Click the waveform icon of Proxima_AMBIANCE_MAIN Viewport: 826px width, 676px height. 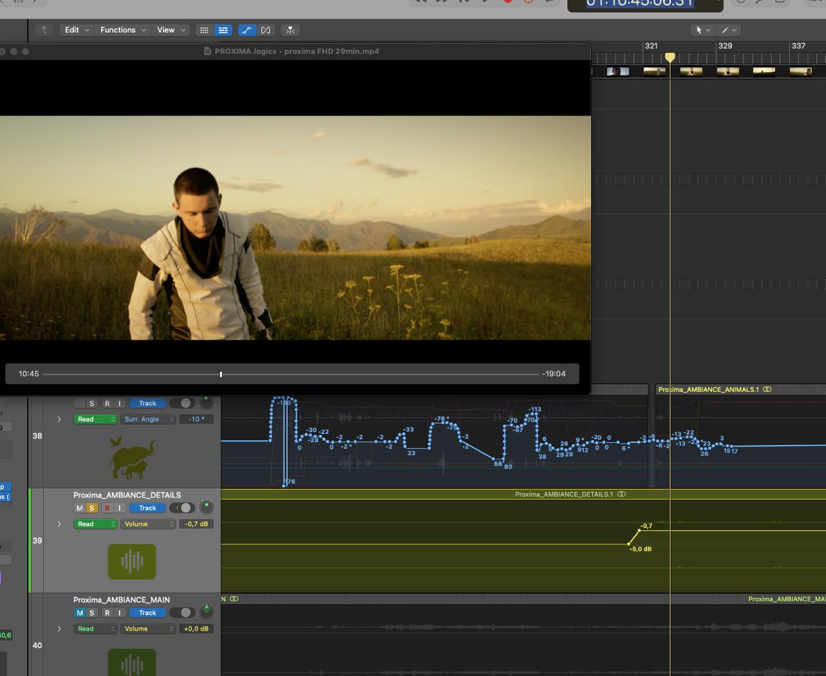tap(132, 662)
